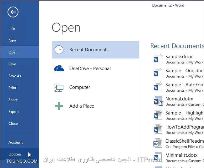Click the Word icon beside HowToAddProgram
The image size is (204, 168).
158,129
